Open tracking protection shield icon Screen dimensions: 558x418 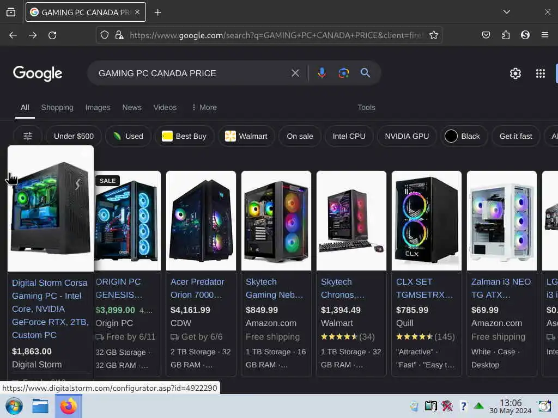pyautogui.click(x=104, y=35)
